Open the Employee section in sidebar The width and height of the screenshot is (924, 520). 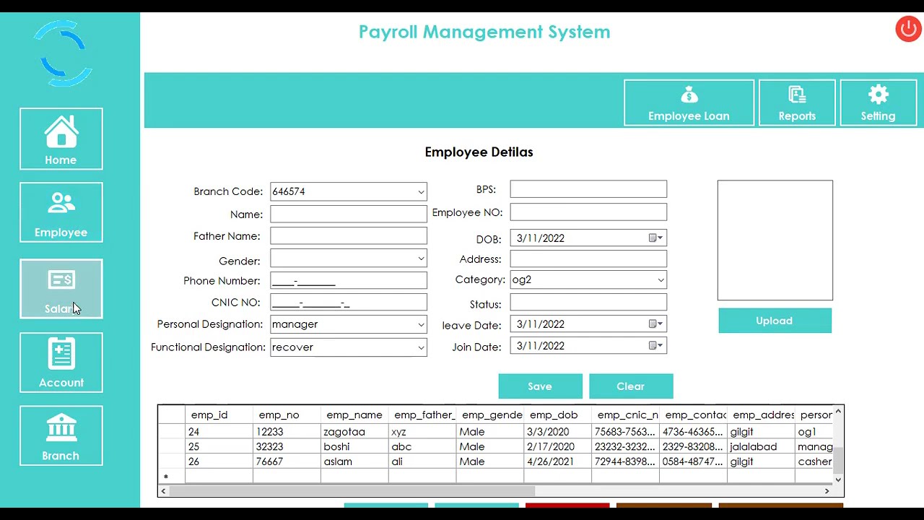pos(61,212)
